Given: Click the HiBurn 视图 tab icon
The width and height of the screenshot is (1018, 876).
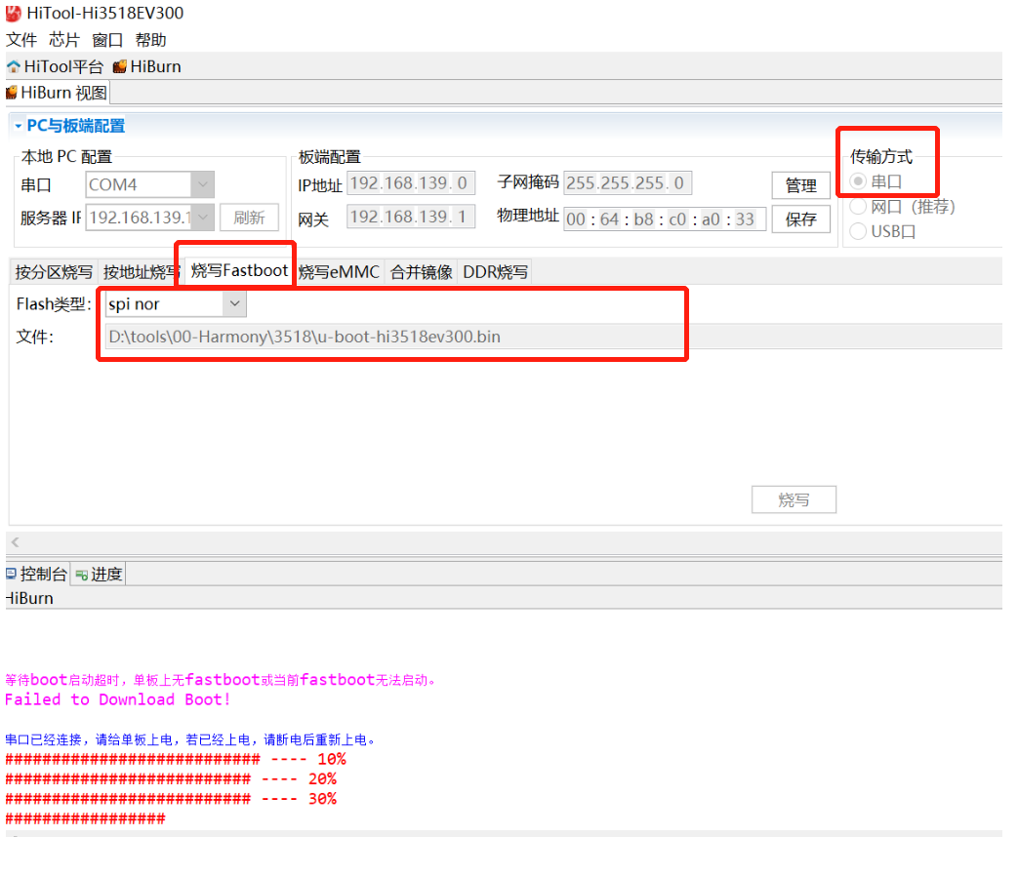Looking at the screenshot, I should pyautogui.click(x=12, y=93).
